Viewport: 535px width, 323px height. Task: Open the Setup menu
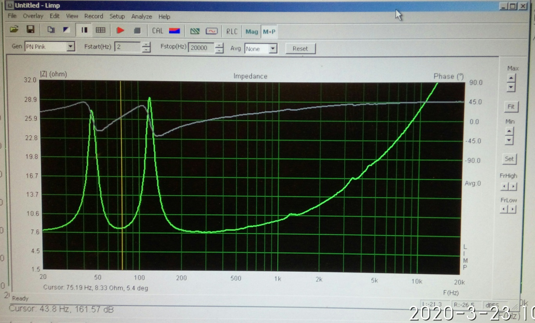117,16
